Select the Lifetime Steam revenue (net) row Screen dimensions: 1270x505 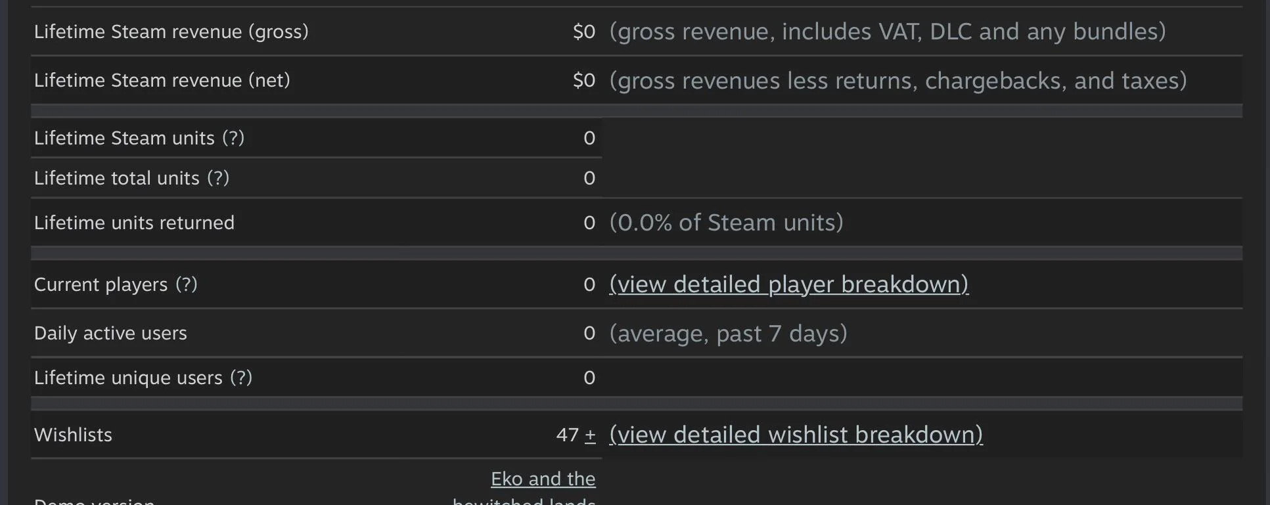[162, 80]
